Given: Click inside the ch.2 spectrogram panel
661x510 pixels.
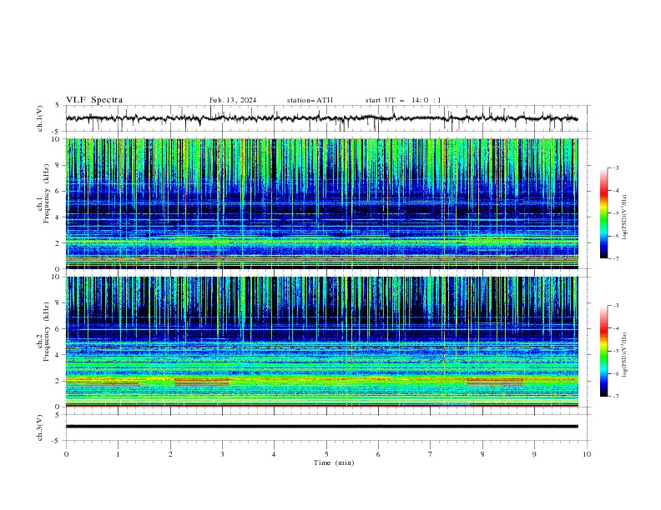Looking at the screenshot, I should tap(321, 342).
